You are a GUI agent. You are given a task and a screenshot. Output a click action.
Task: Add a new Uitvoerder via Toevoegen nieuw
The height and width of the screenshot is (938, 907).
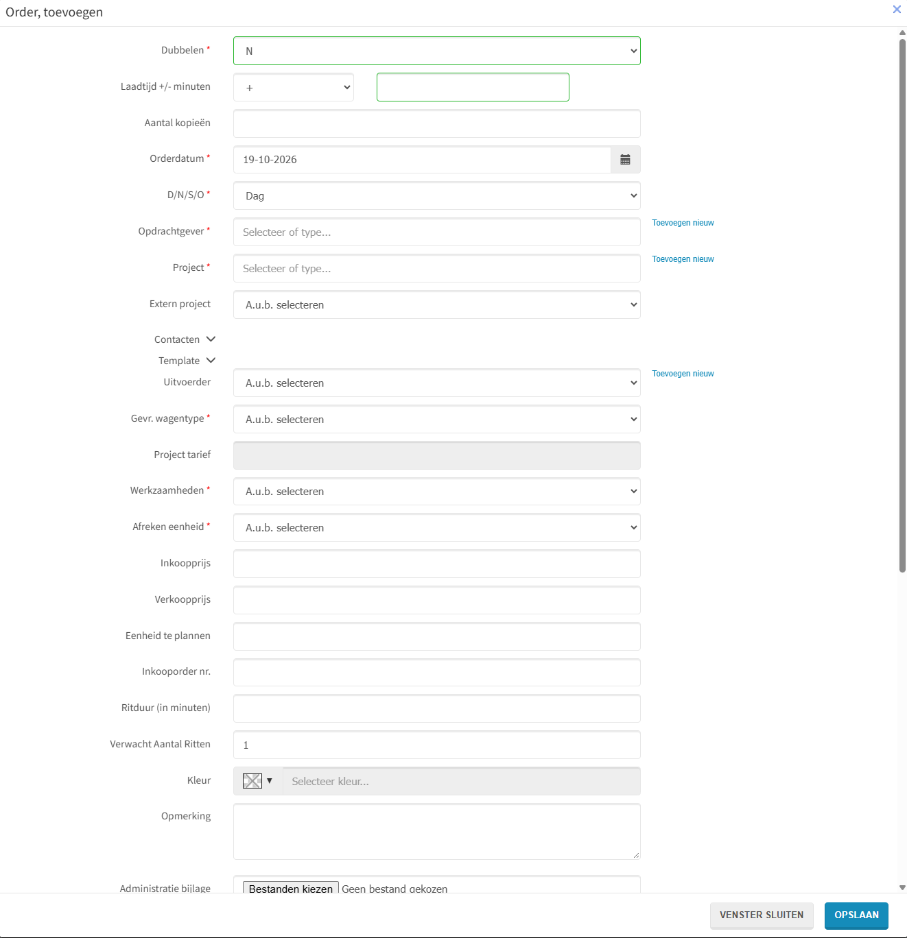click(x=683, y=374)
